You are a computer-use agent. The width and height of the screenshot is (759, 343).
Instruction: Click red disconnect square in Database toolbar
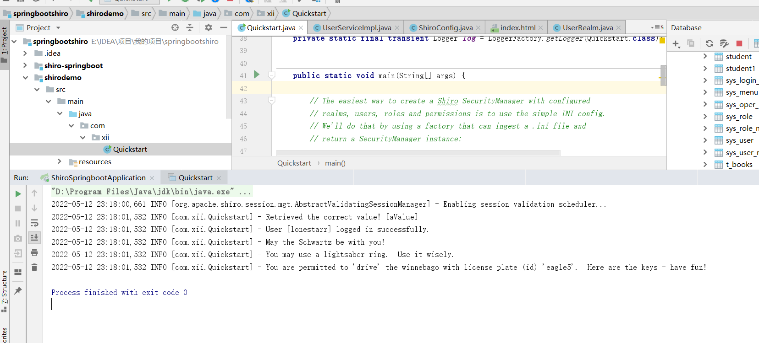739,43
